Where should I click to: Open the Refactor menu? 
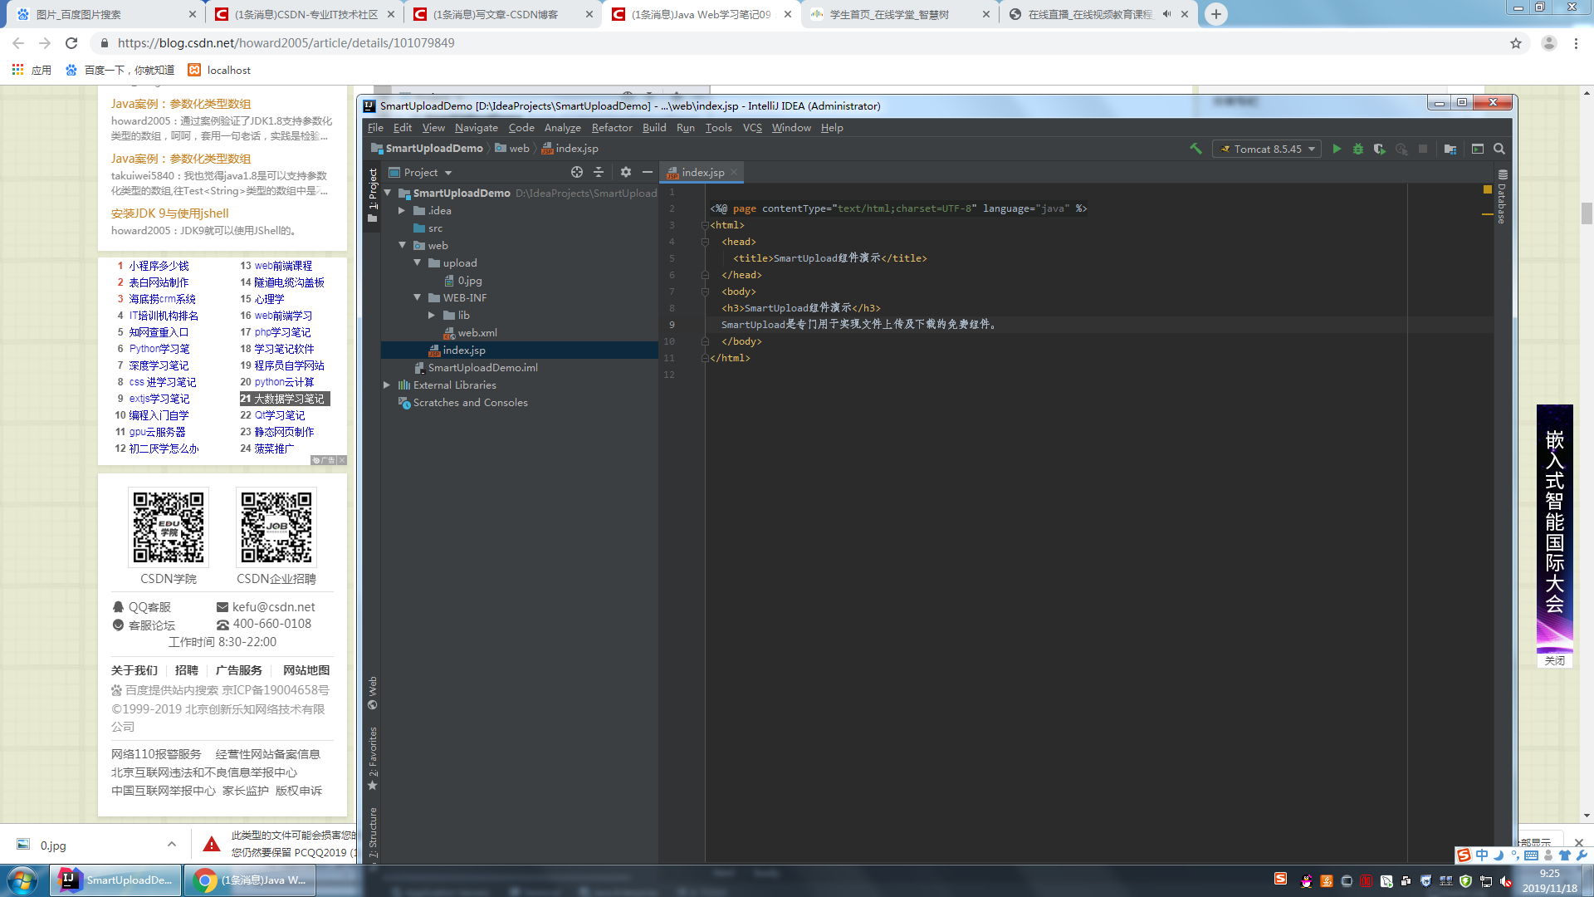tap(611, 127)
